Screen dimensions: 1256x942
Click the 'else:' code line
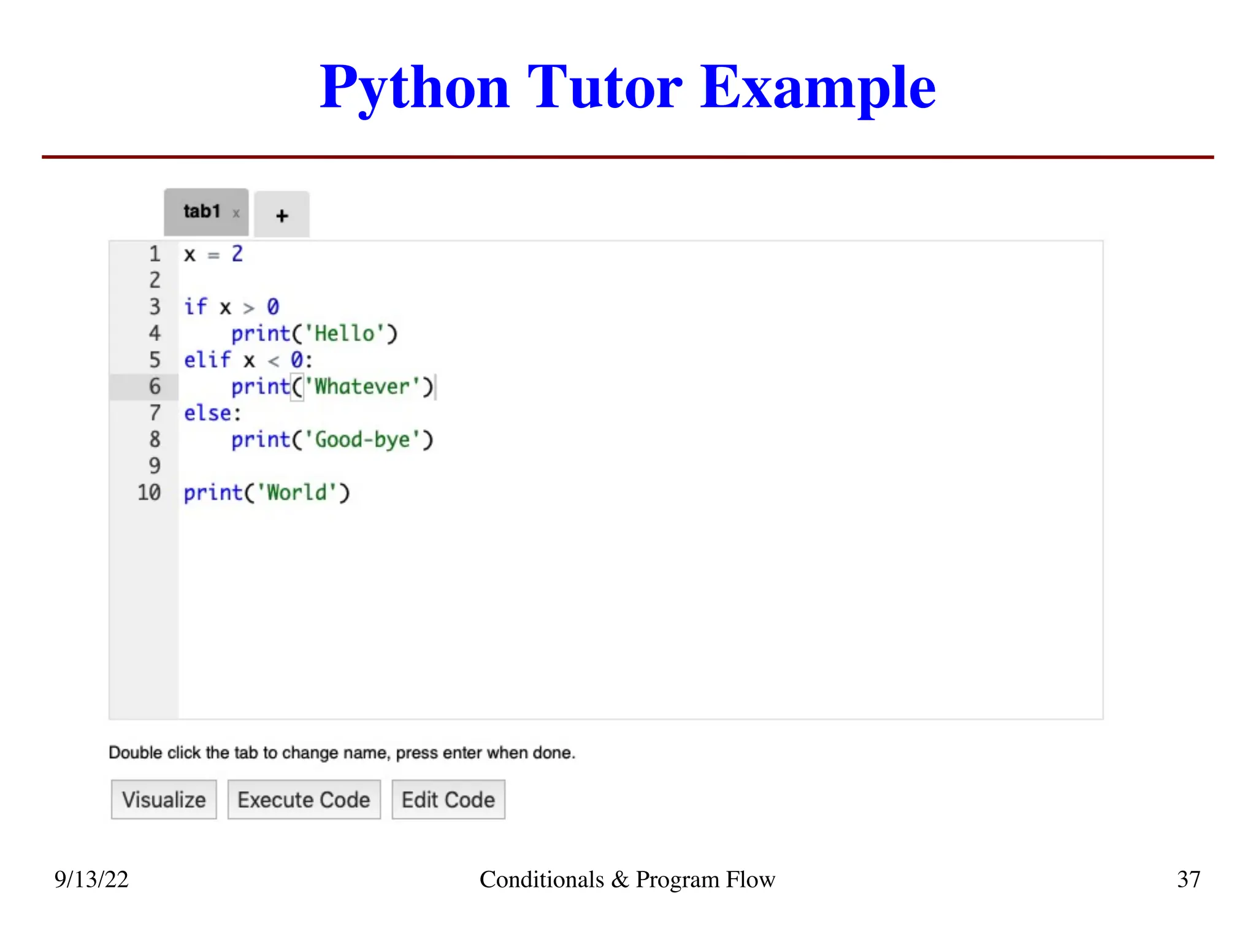point(213,413)
